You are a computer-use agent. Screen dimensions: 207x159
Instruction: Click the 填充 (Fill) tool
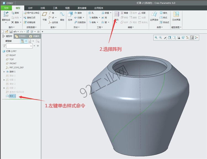pos(163,13)
